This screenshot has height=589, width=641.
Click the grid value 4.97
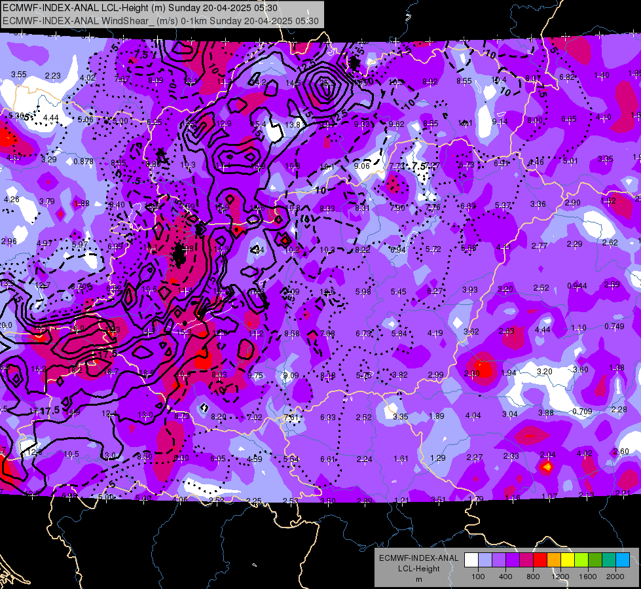pyautogui.click(x=45, y=243)
